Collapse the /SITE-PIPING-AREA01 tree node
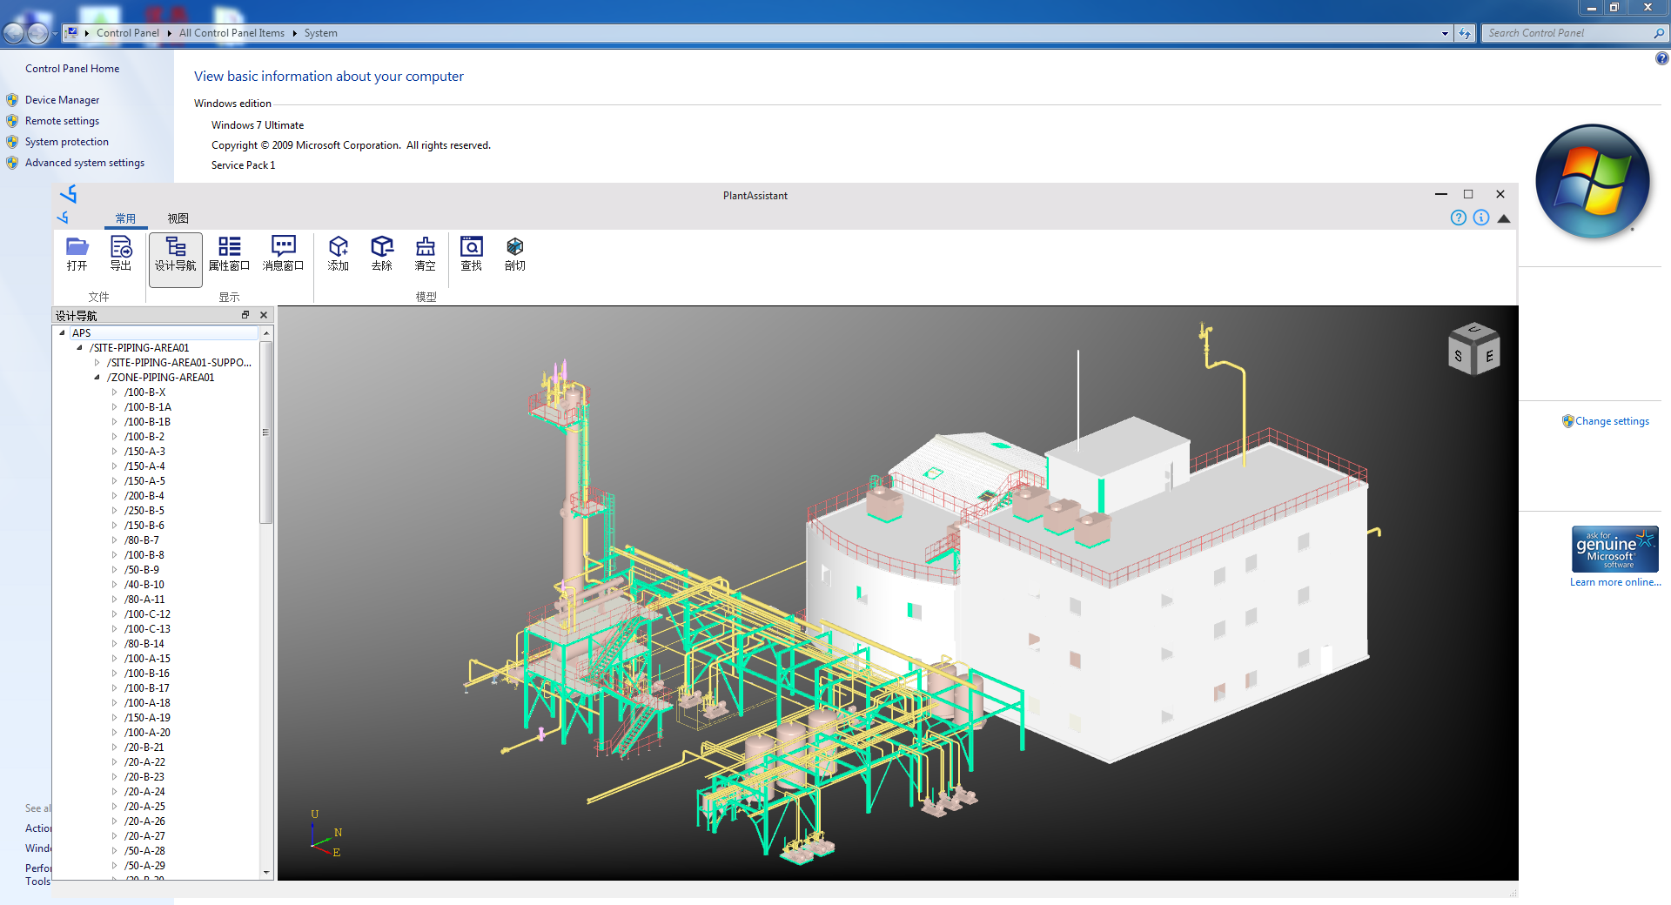Image resolution: width=1671 pixels, height=905 pixels. coord(80,348)
